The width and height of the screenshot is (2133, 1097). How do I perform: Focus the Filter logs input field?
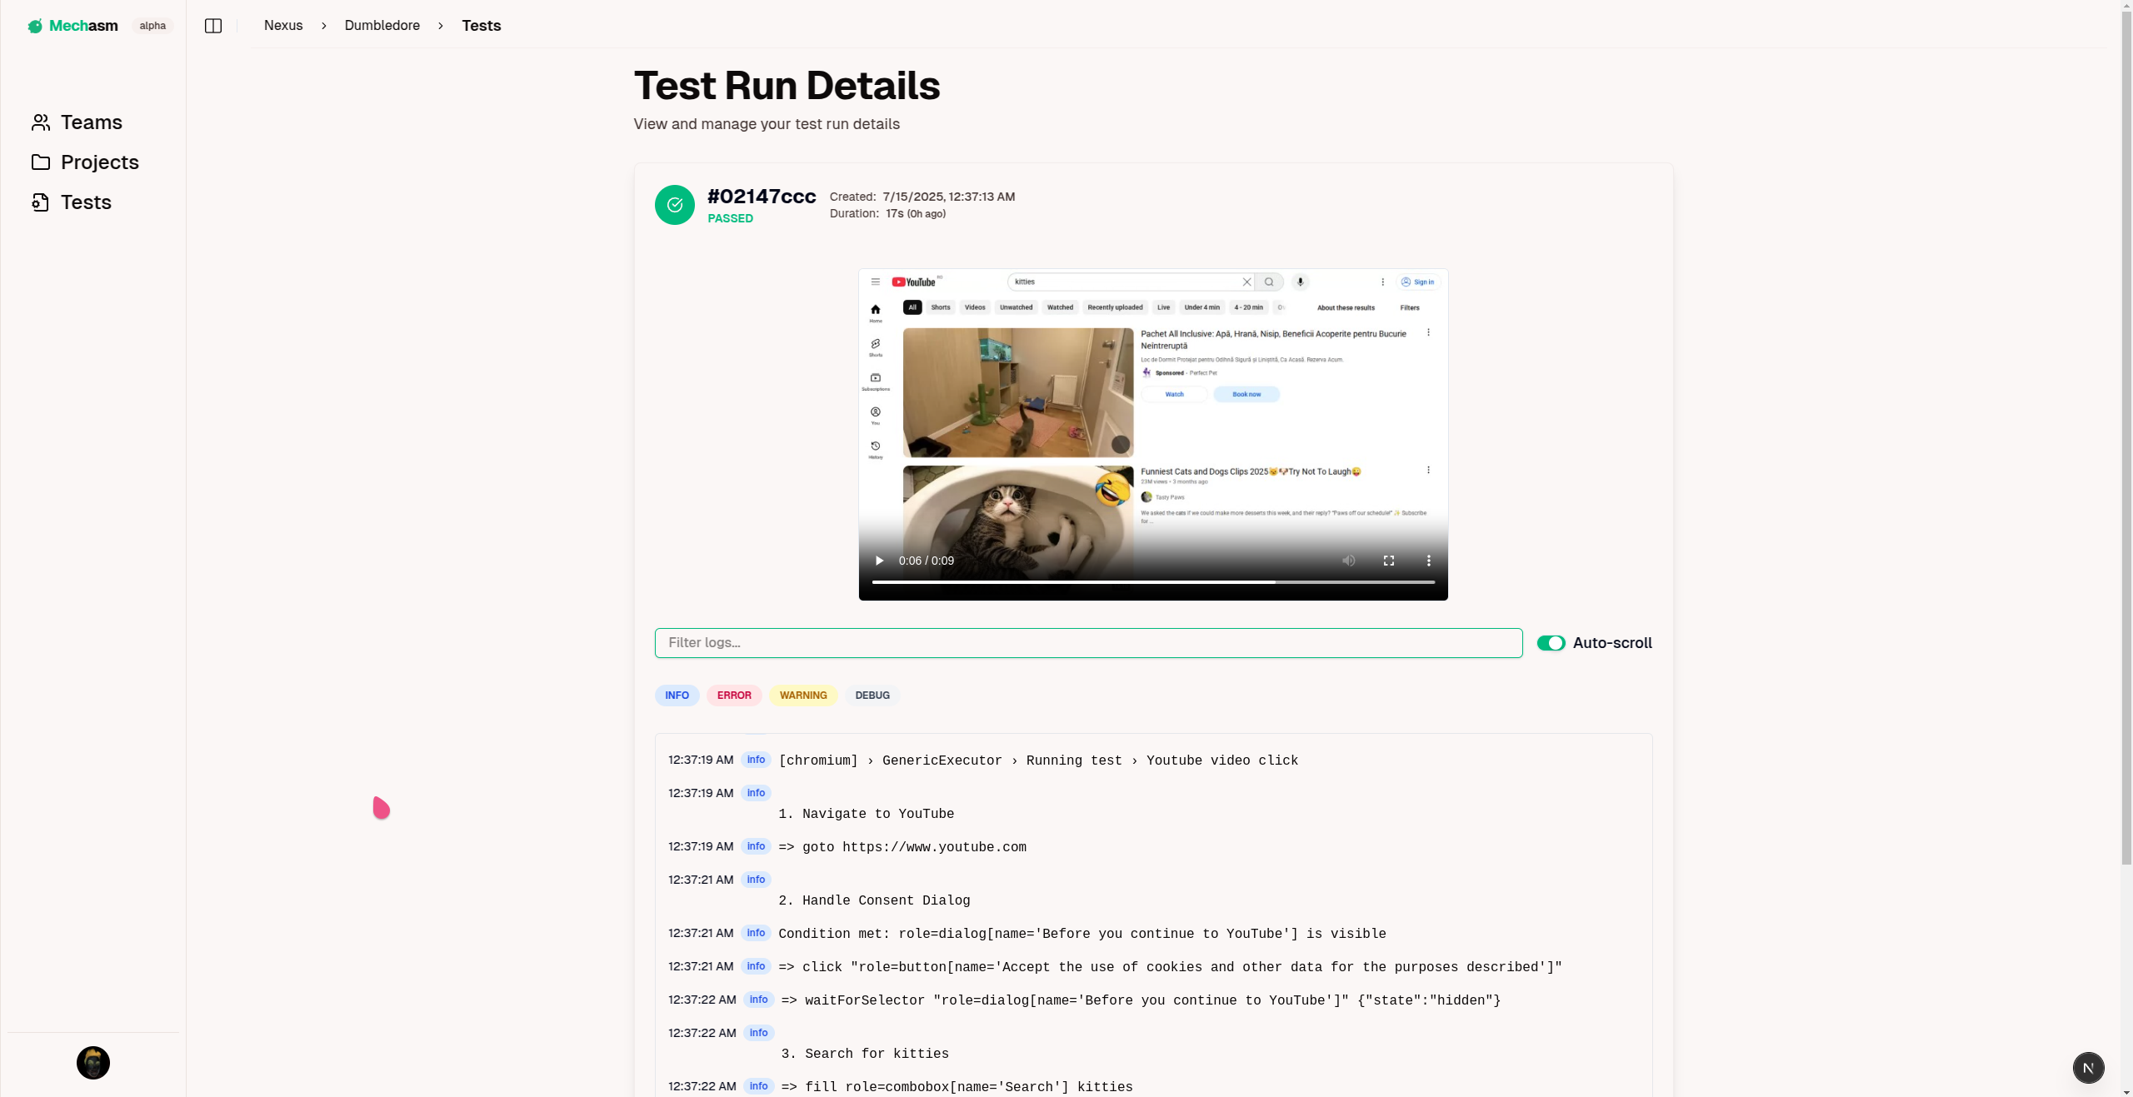1088,643
